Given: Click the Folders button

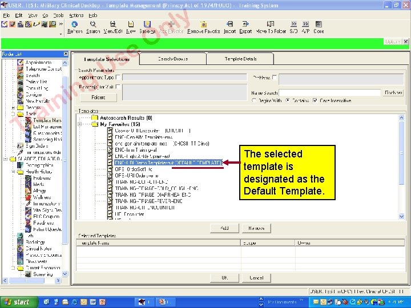Looking at the screenshot, I should pyautogui.click(x=98, y=98).
